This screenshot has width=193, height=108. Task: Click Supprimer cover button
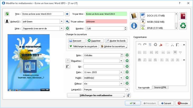(x=95, y=41)
